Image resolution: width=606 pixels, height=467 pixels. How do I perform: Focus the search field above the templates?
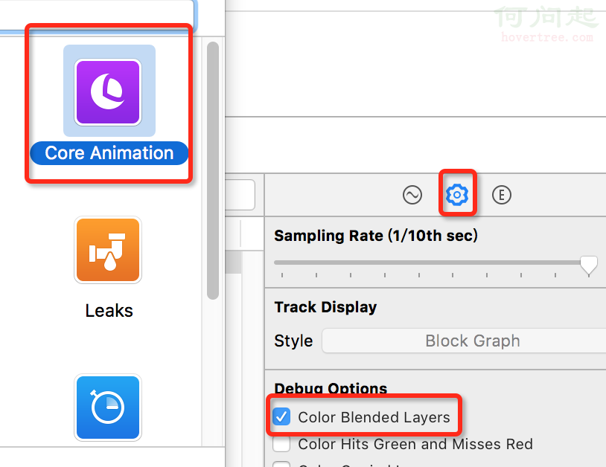pos(97,15)
